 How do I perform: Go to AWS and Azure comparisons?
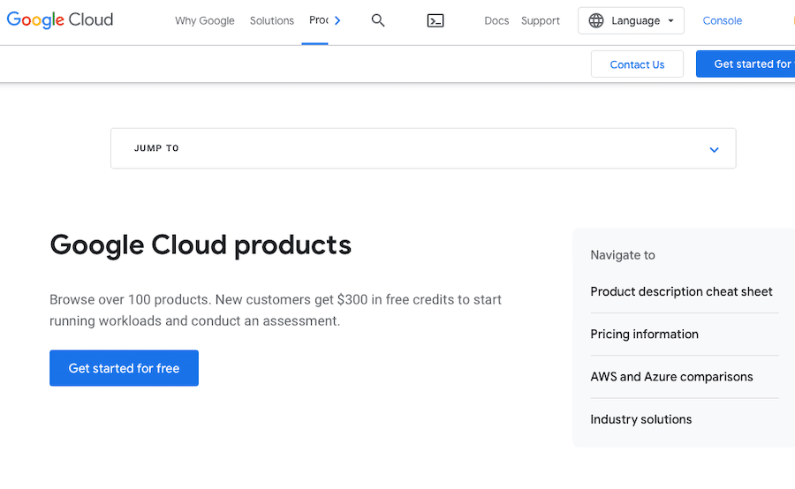pos(671,376)
